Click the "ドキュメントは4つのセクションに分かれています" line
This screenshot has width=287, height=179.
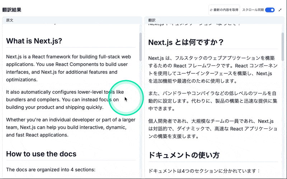coord(204,171)
